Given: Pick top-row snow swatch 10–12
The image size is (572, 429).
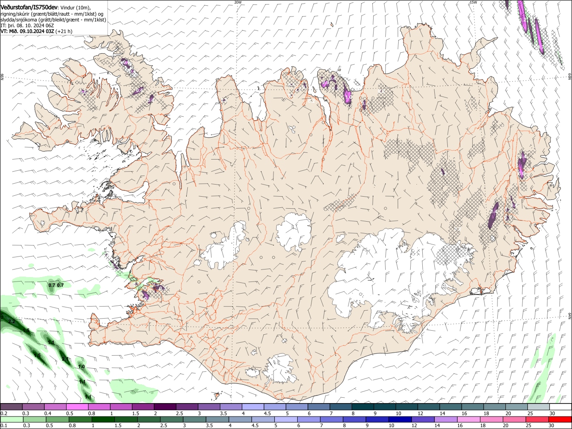Looking at the screenshot, I should coord(407,407).
